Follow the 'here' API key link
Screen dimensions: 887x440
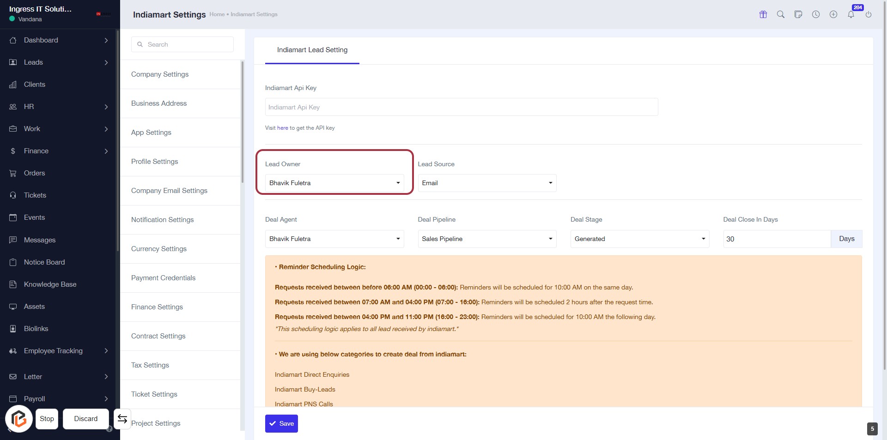[x=282, y=128]
